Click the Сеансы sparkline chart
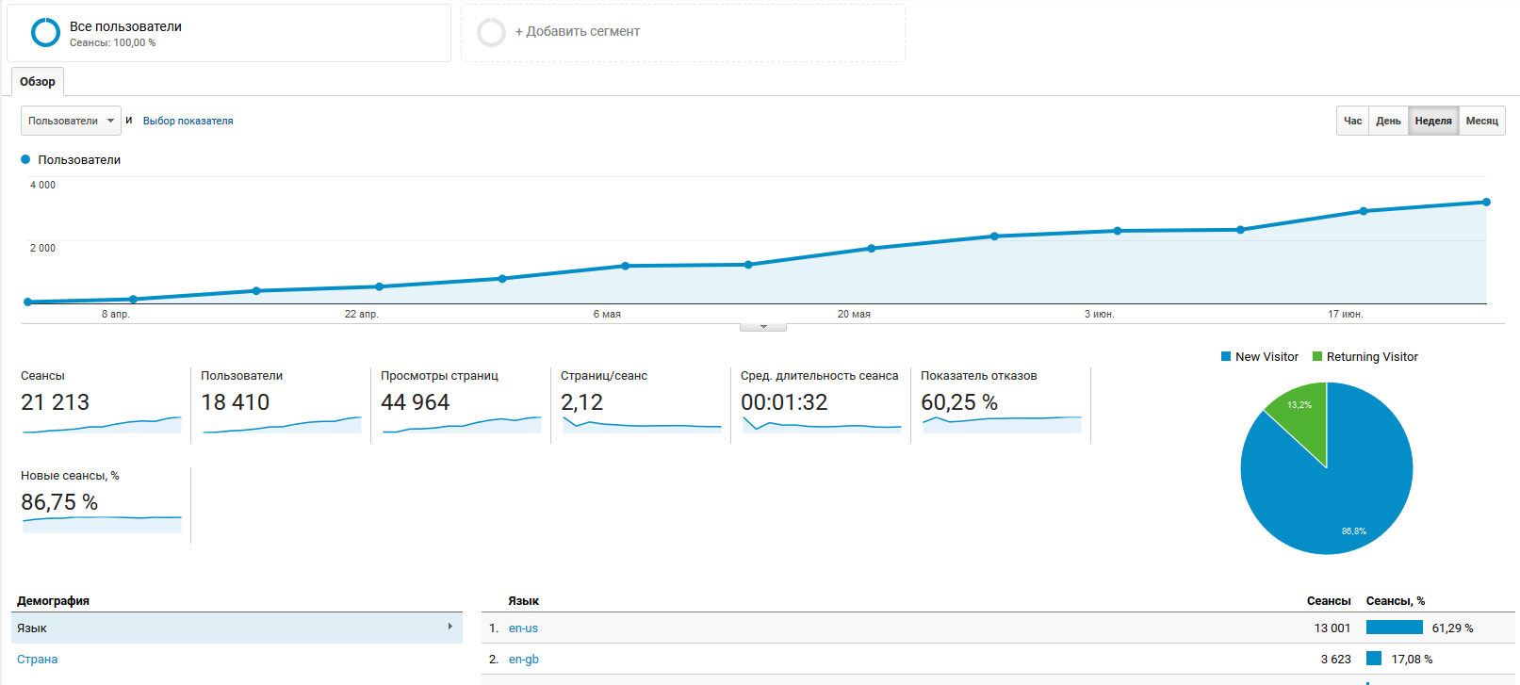Image resolution: width=1520 pixels, height=685 pixels. [x=102, y=425]
